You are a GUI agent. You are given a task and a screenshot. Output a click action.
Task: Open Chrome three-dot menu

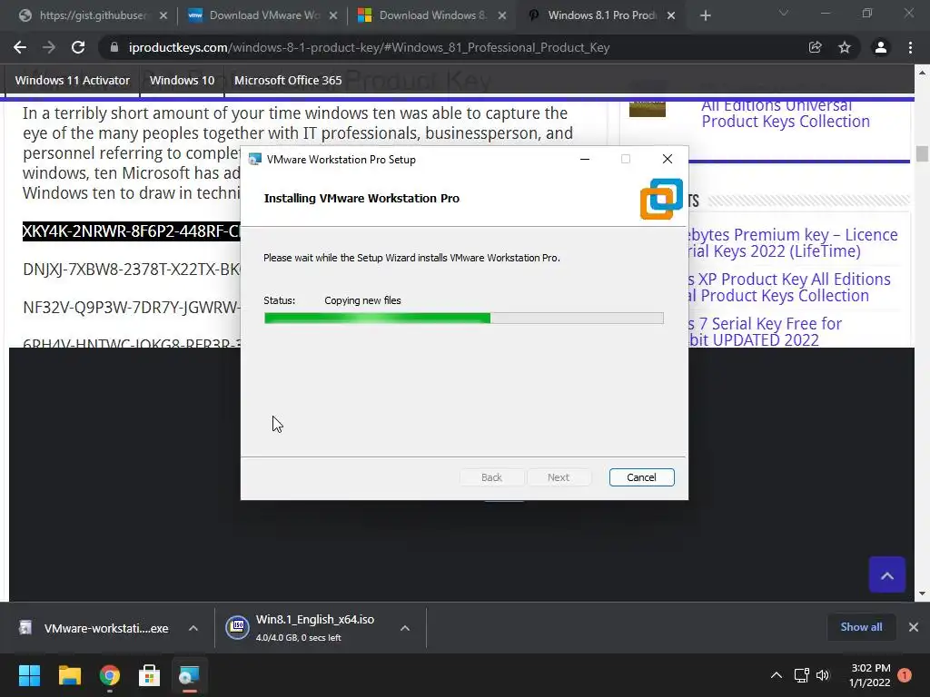[910, 47]
